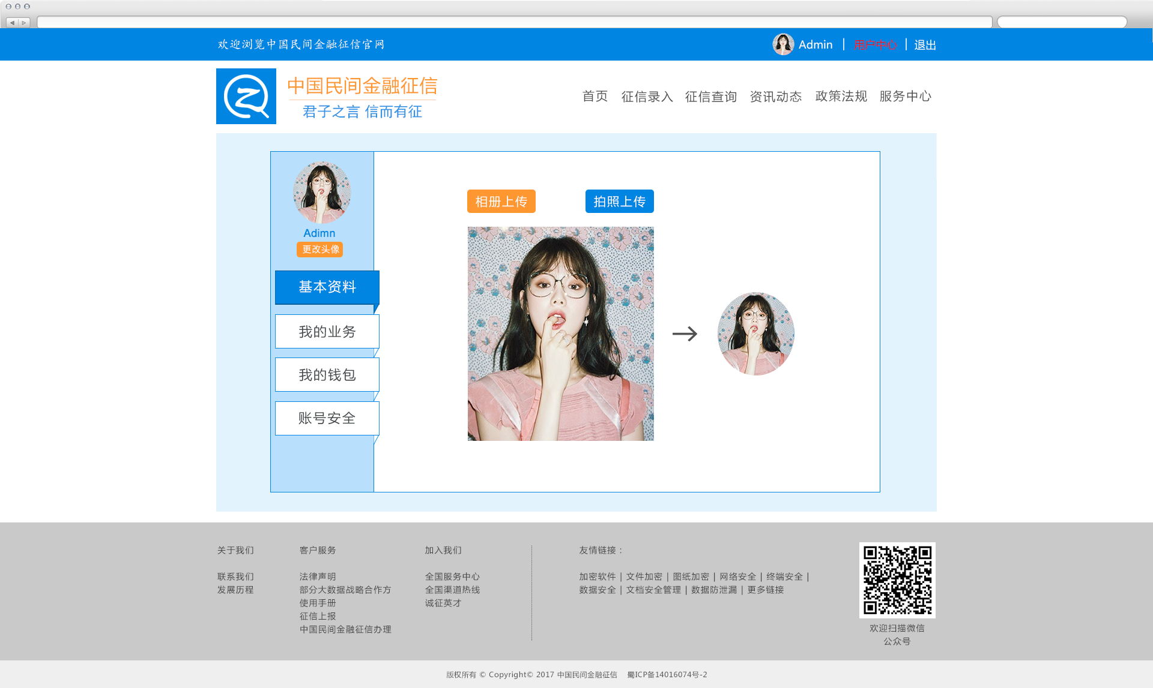Open 全国渠道热线 footer link

452,590
